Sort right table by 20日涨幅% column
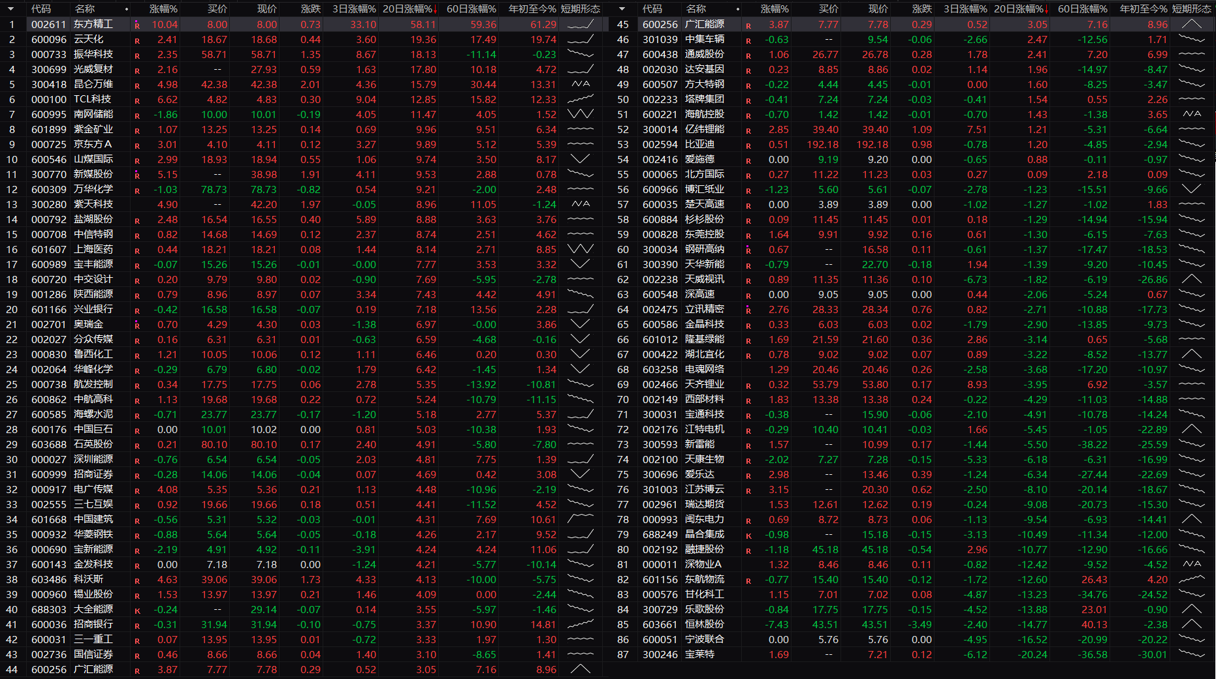The width and height of the screenshot is (1216, 679). tap(1021, 9)
